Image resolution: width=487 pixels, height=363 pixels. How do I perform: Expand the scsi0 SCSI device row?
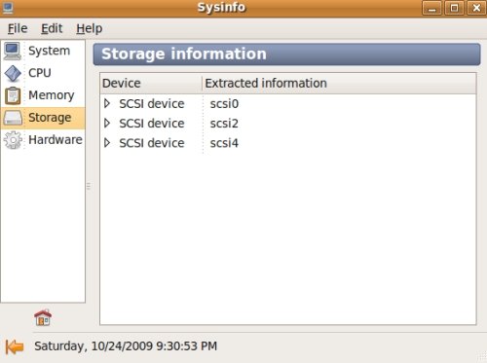(107, 104)
